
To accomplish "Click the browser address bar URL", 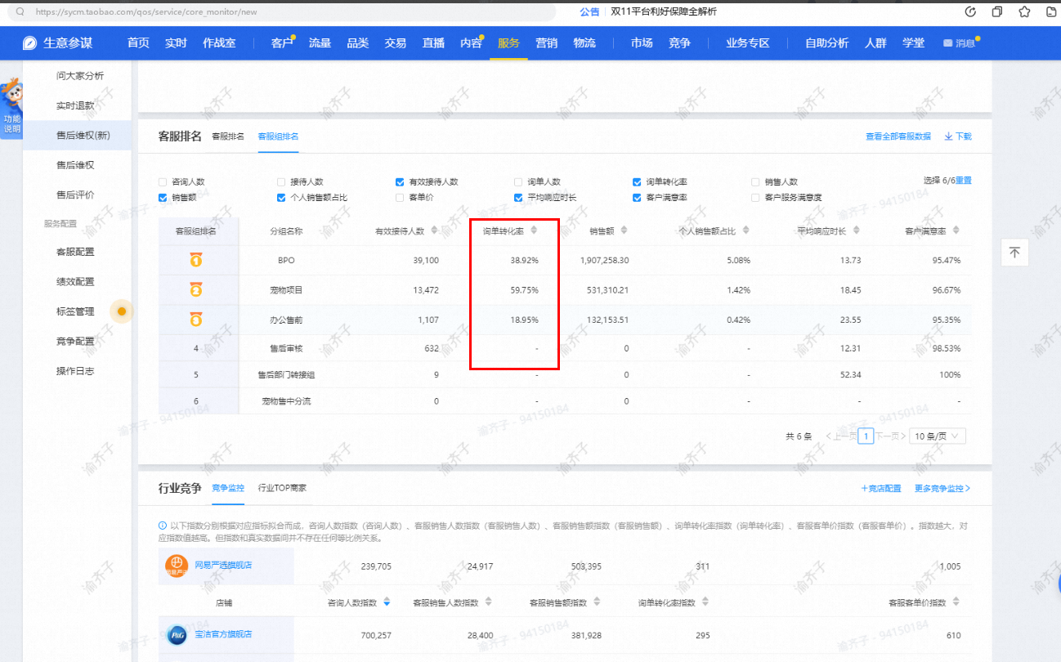I will 147,12.
